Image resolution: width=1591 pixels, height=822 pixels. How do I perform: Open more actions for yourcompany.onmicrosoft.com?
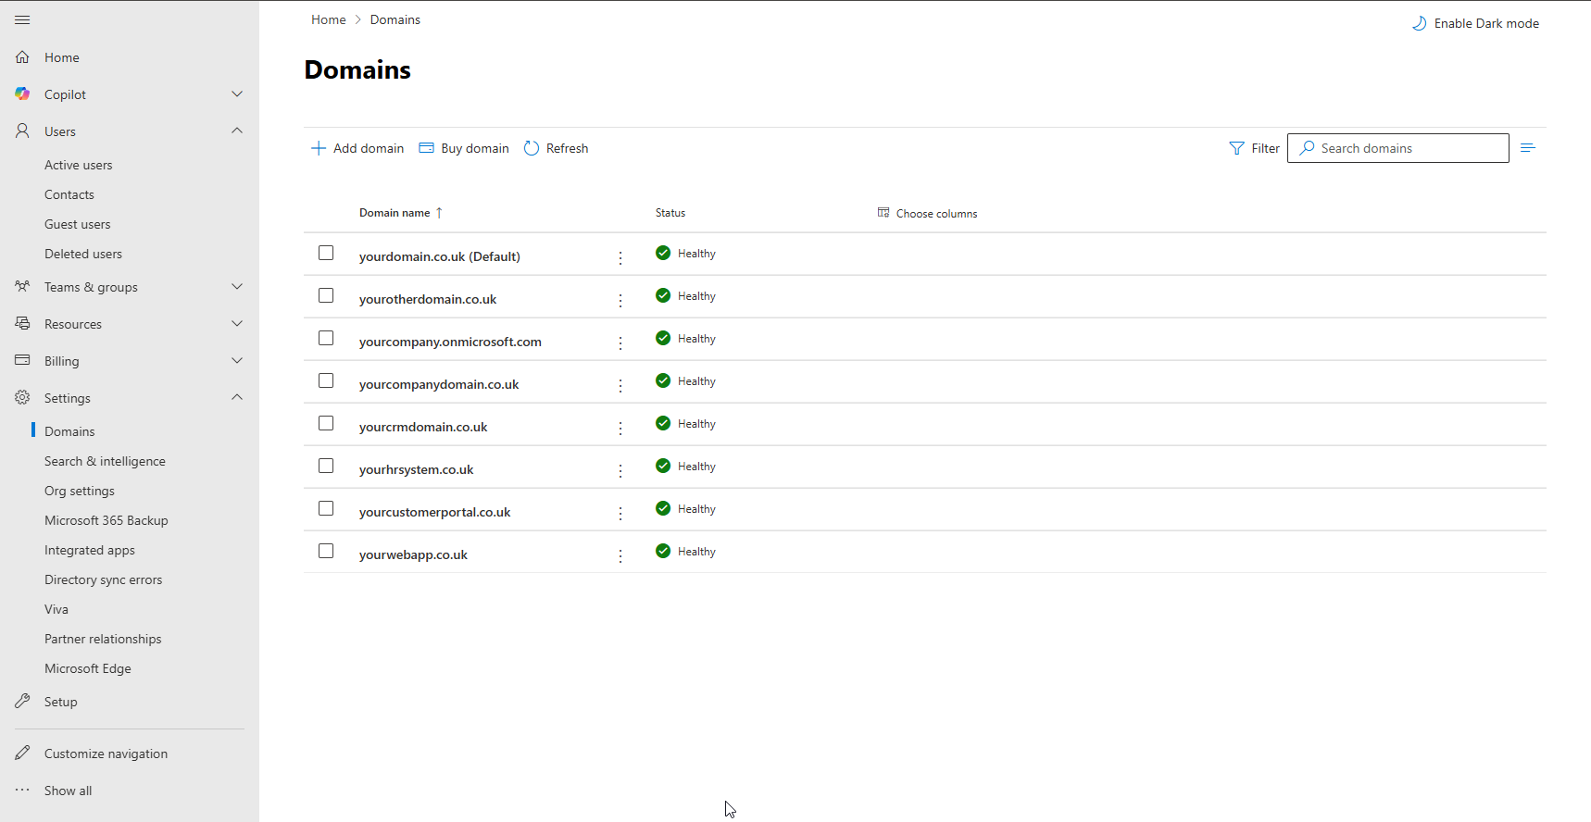coord(620,342)
